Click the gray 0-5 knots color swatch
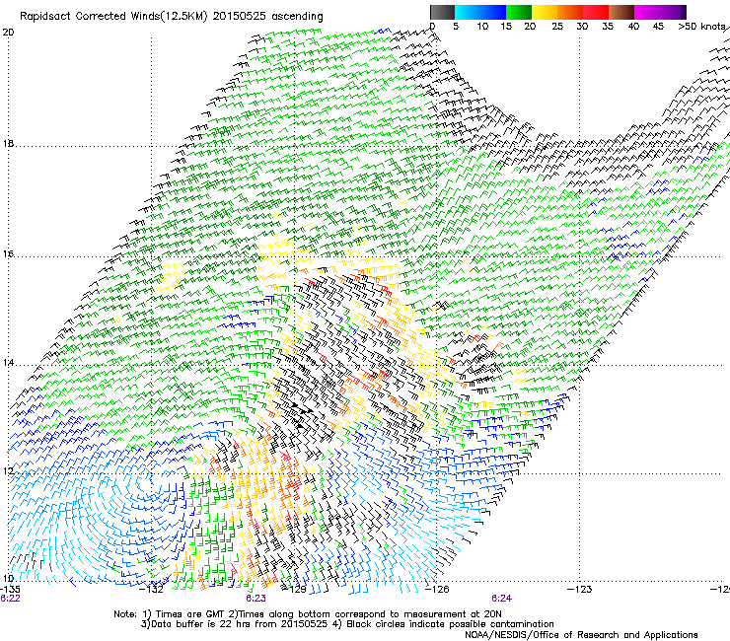 pyautogui.click(x=442, y=12)
